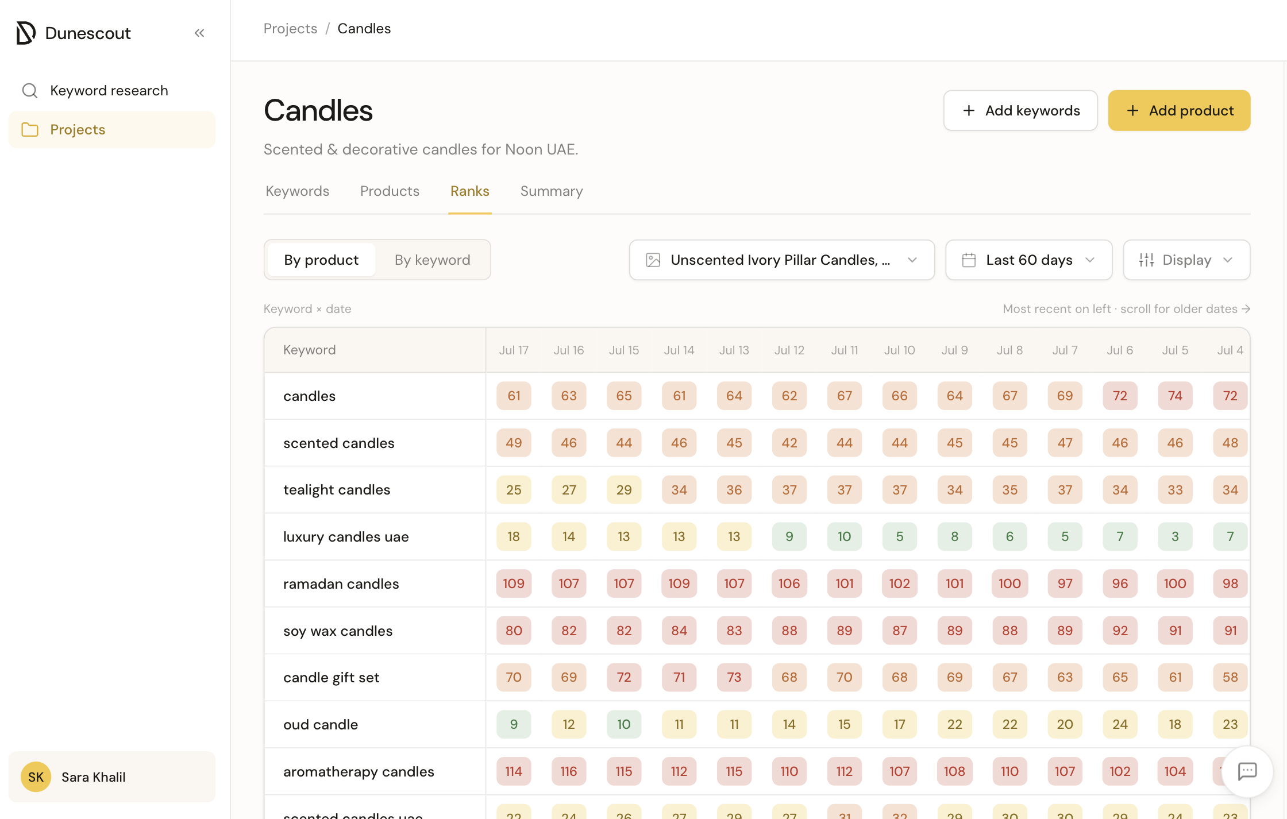The width and height of the screenshot is (1287, 819).
Task: Click the calendar icon in date range
Action: click(969, 260)
